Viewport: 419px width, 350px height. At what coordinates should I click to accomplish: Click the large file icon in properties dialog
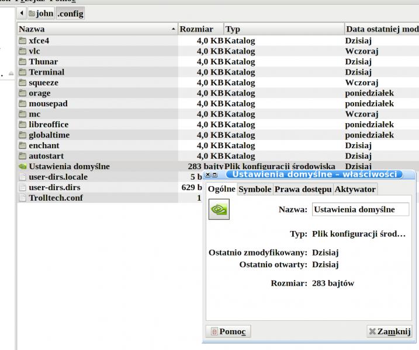click(x=219, y=210)
